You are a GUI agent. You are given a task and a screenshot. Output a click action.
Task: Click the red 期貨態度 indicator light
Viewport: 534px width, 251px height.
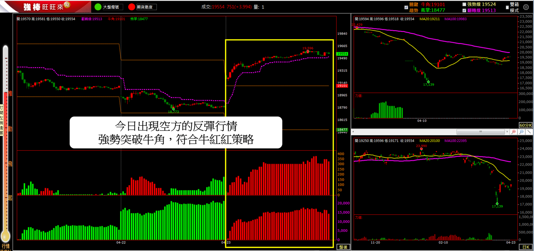[x=132, y=7]
